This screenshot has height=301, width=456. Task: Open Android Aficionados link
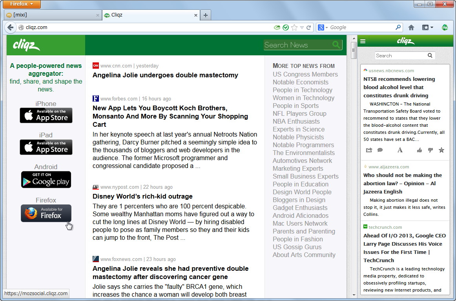(301, 216)
